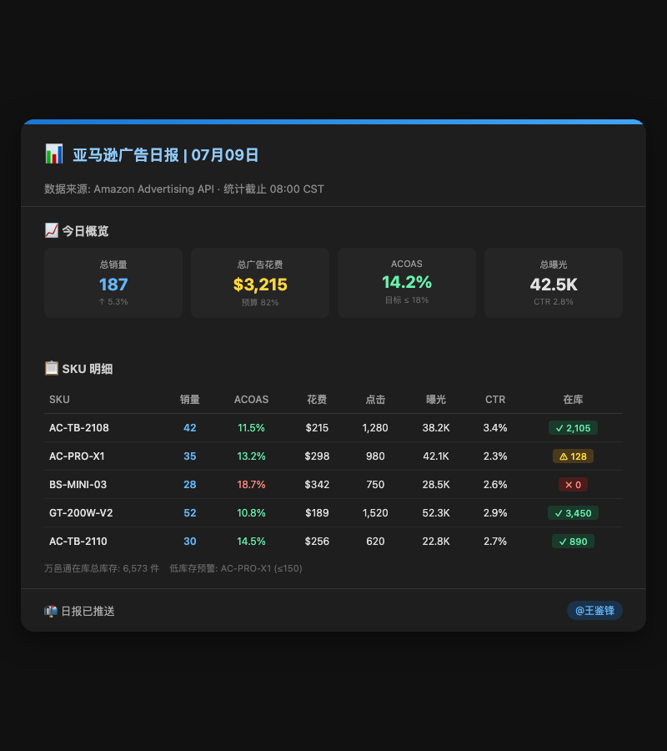Click the ACOAS column header in table
The image size is (667, 751).
[251, 400]
